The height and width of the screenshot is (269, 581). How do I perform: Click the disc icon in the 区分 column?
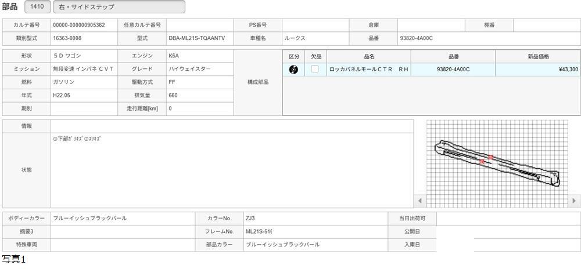click(293, 70)
